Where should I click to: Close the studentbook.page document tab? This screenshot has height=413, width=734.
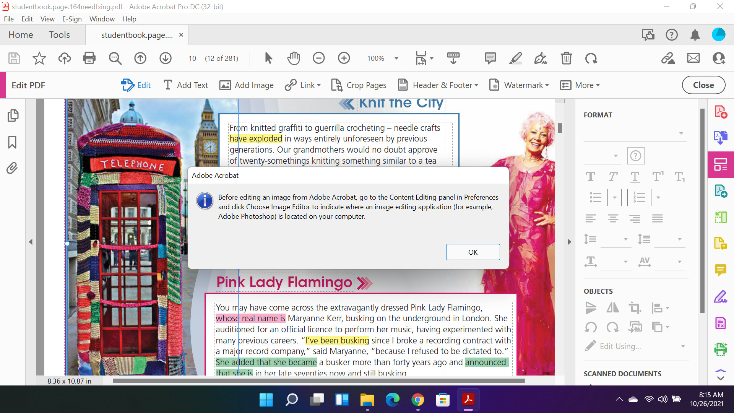181,35
